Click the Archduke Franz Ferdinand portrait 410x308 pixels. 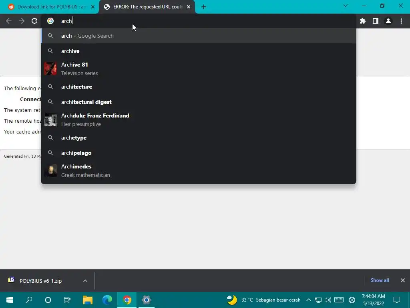click(x=50, y=120)
